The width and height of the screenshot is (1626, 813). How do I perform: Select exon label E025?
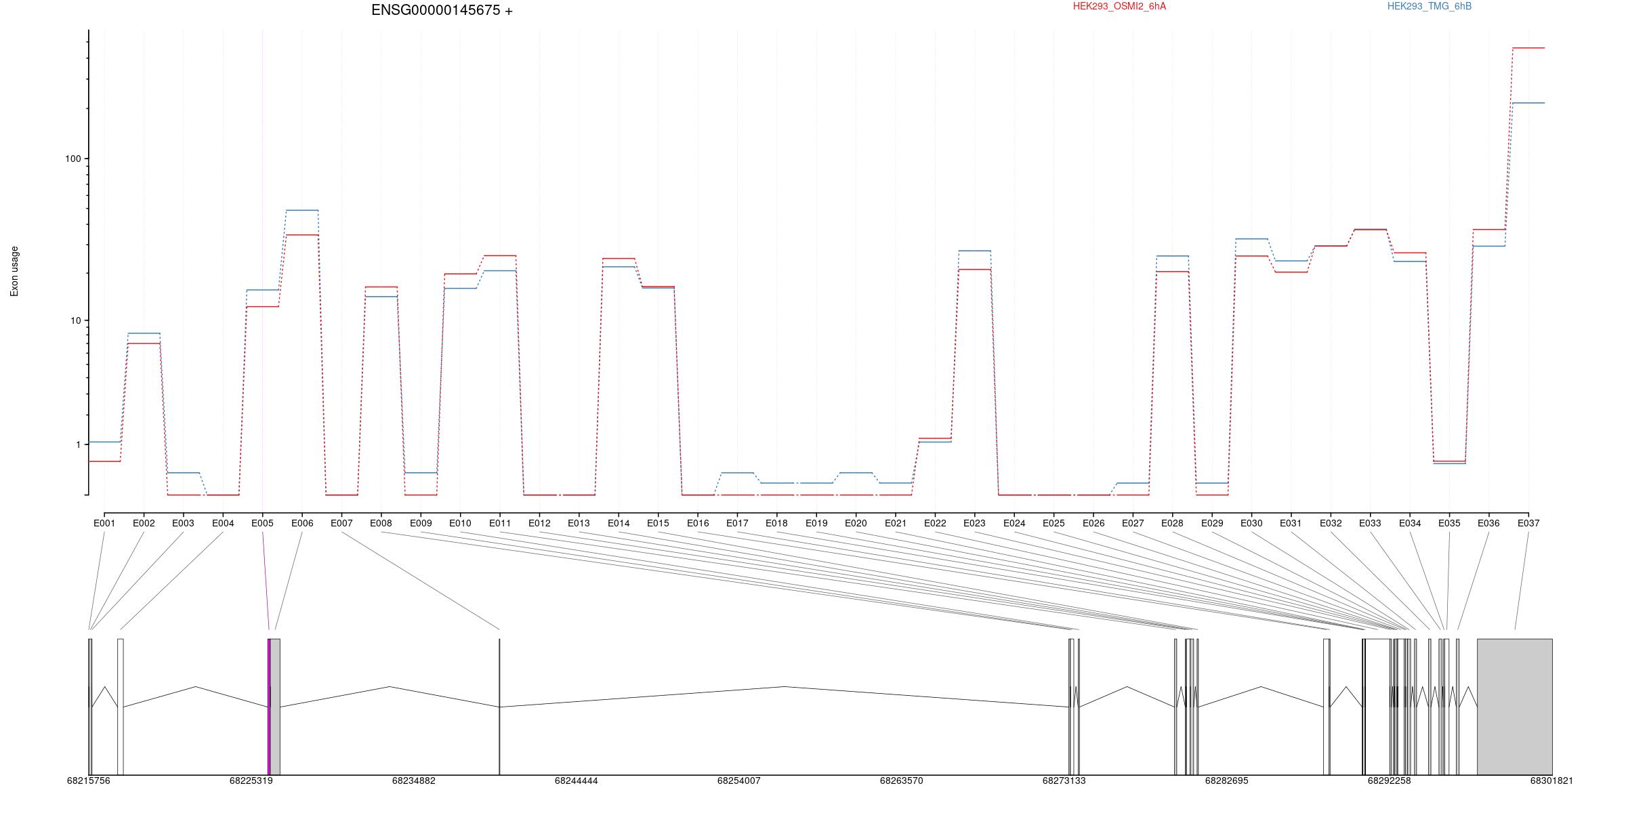[1054, 524]
